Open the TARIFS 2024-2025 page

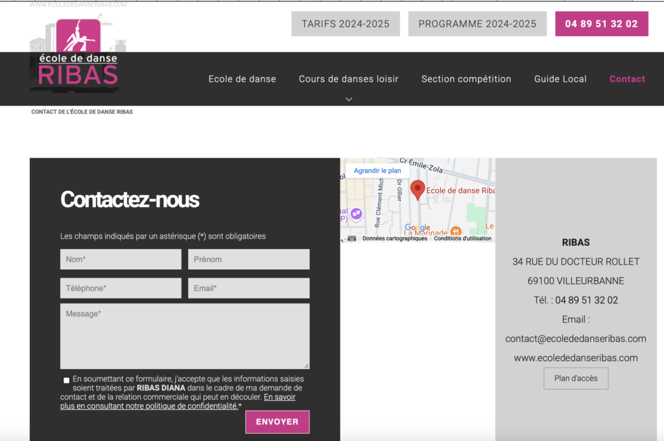coord(345,23)
